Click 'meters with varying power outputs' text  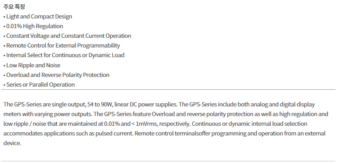coord(48,114)
